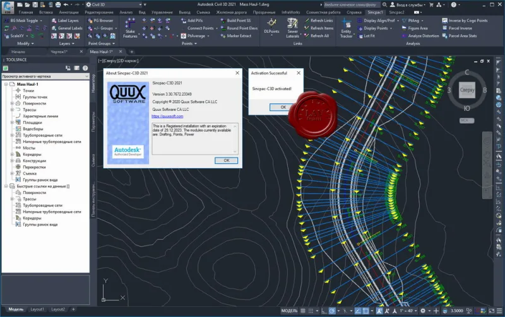The width and height of the screenshot is (505, 317).
Task: Switch to the Чертеж1* drawing tab
Action: coord(59,52)
